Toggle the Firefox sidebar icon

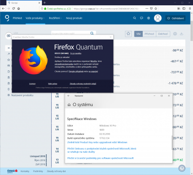click(184, 8)
